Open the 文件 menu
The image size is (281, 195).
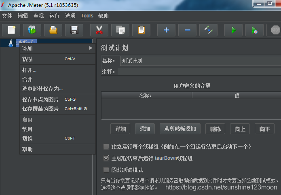[x=7, y=16]
